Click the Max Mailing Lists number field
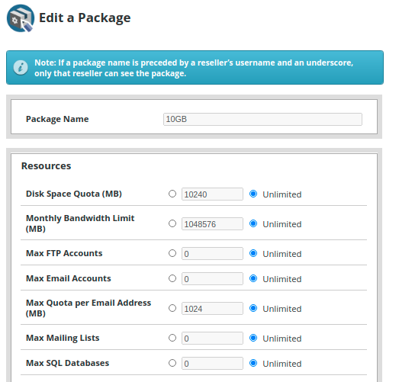This screenshot has width=399, height=382. [x=212, y=339]
